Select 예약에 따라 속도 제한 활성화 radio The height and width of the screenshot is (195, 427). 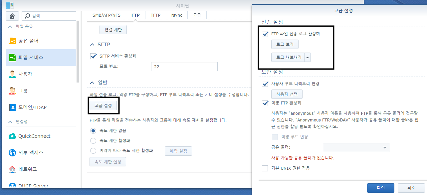pyautogui.click(x=93, y=151)
